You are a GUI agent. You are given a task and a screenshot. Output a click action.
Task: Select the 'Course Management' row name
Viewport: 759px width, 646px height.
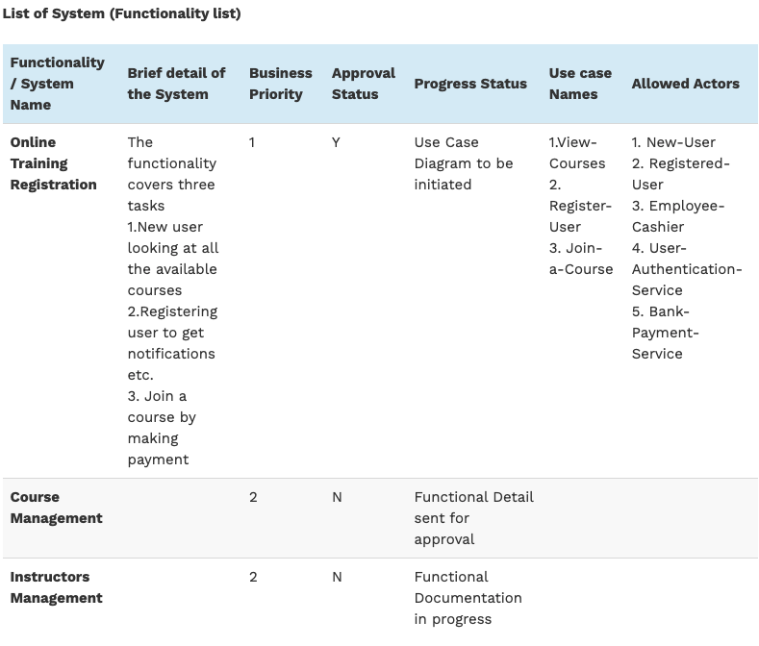(56, 508)
